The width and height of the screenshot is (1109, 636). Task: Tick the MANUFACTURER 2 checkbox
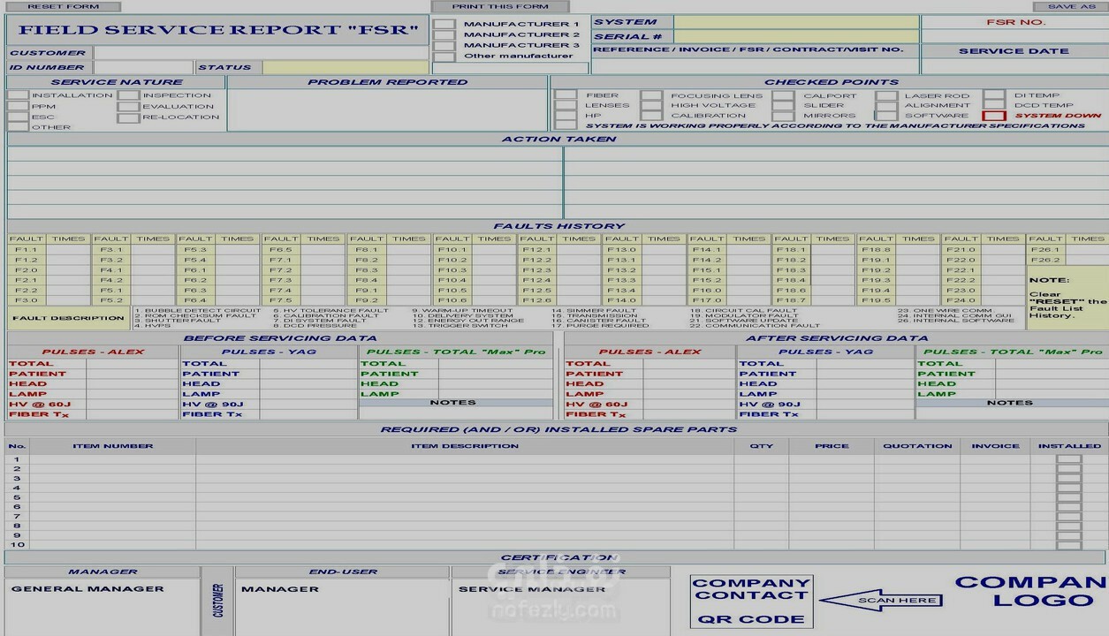pyautogui.click(x=444, y=35)
